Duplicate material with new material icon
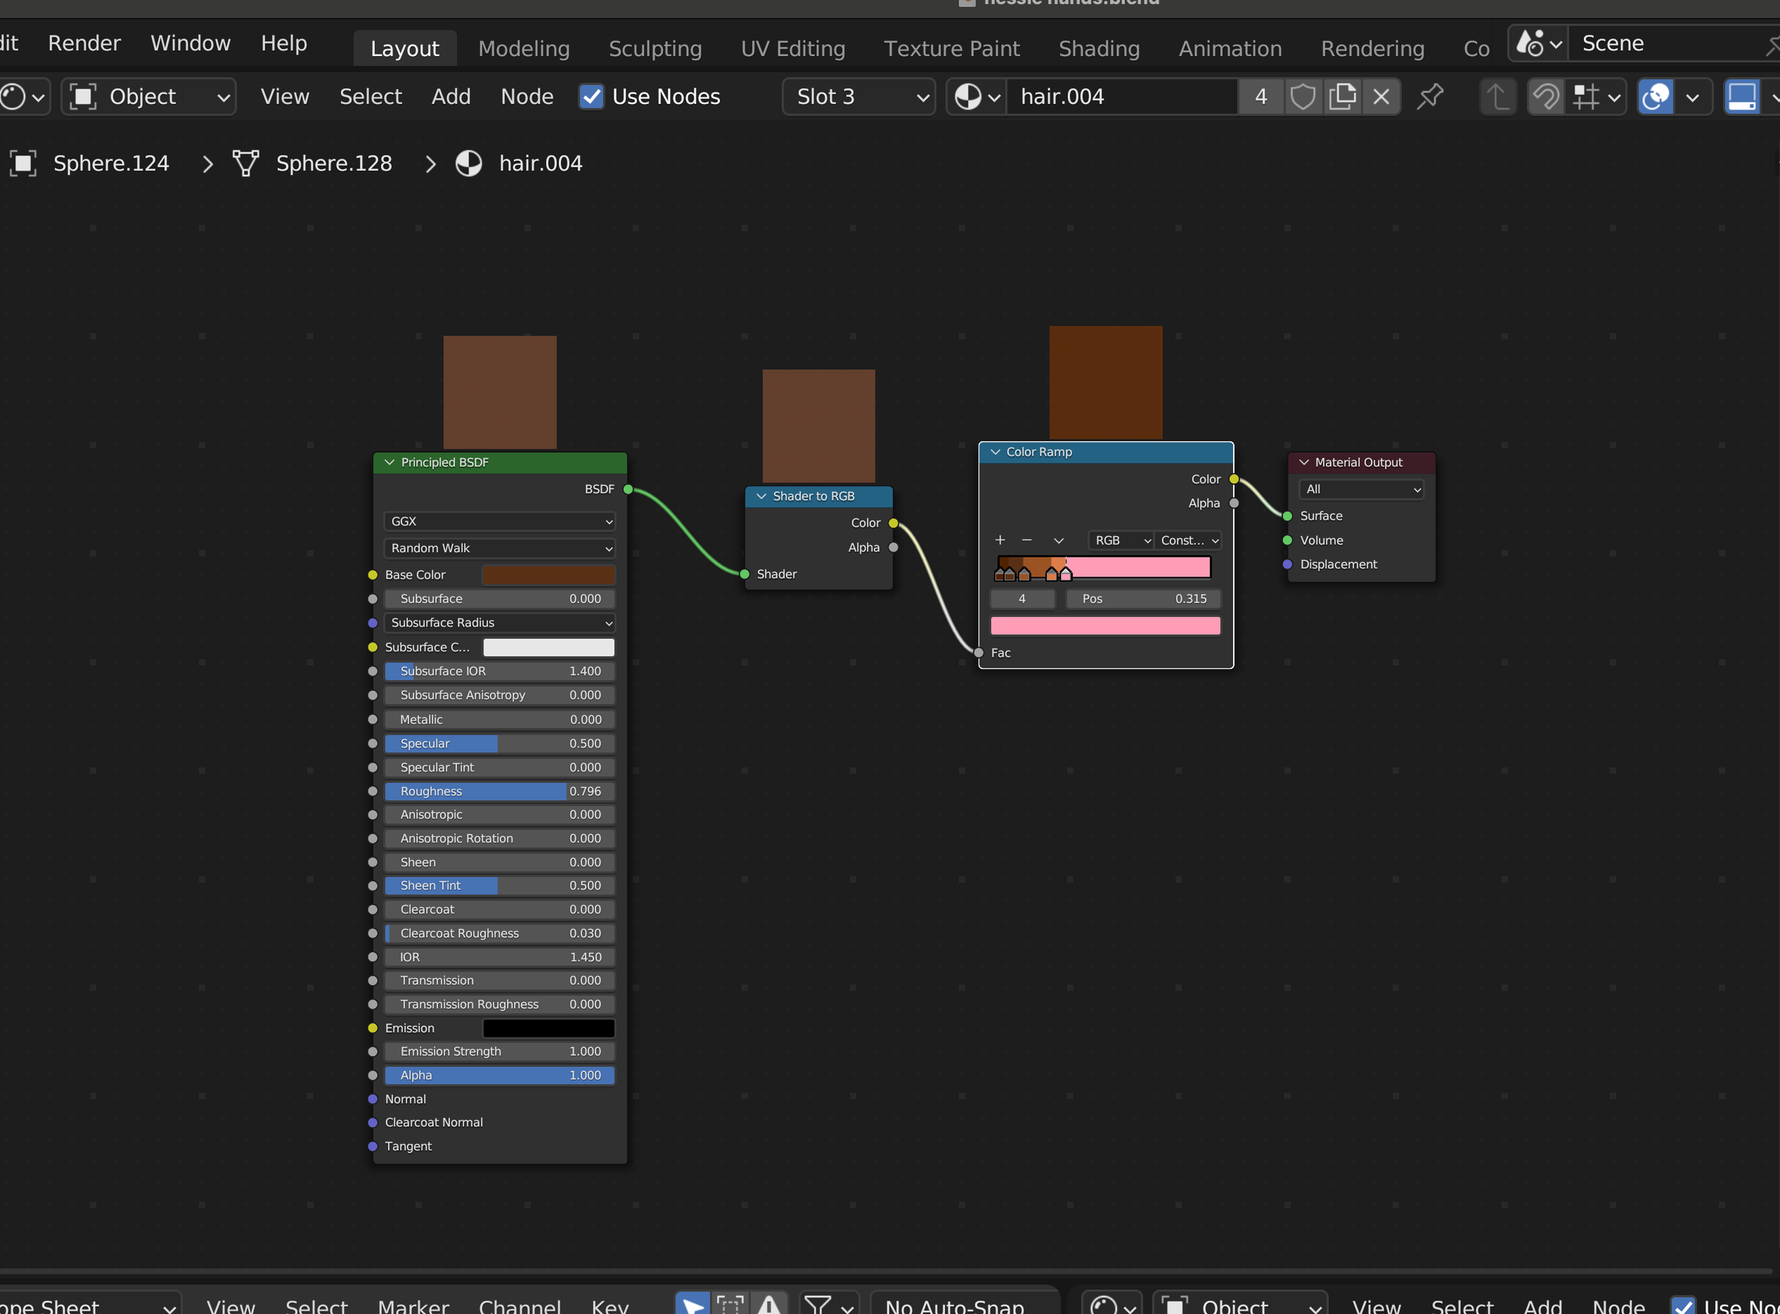 (1341, 97)
